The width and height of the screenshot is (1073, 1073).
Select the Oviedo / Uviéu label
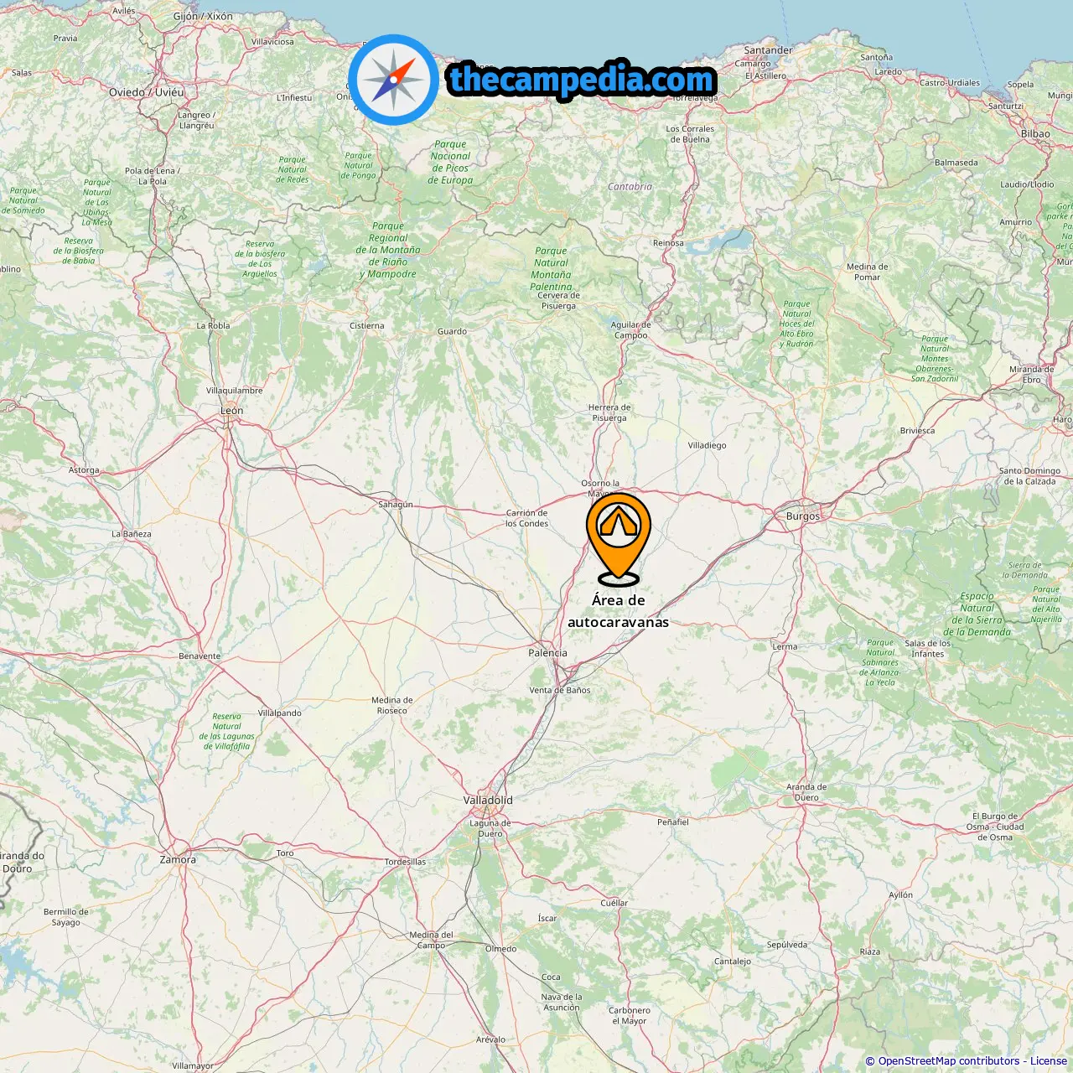tap(147, 92)
